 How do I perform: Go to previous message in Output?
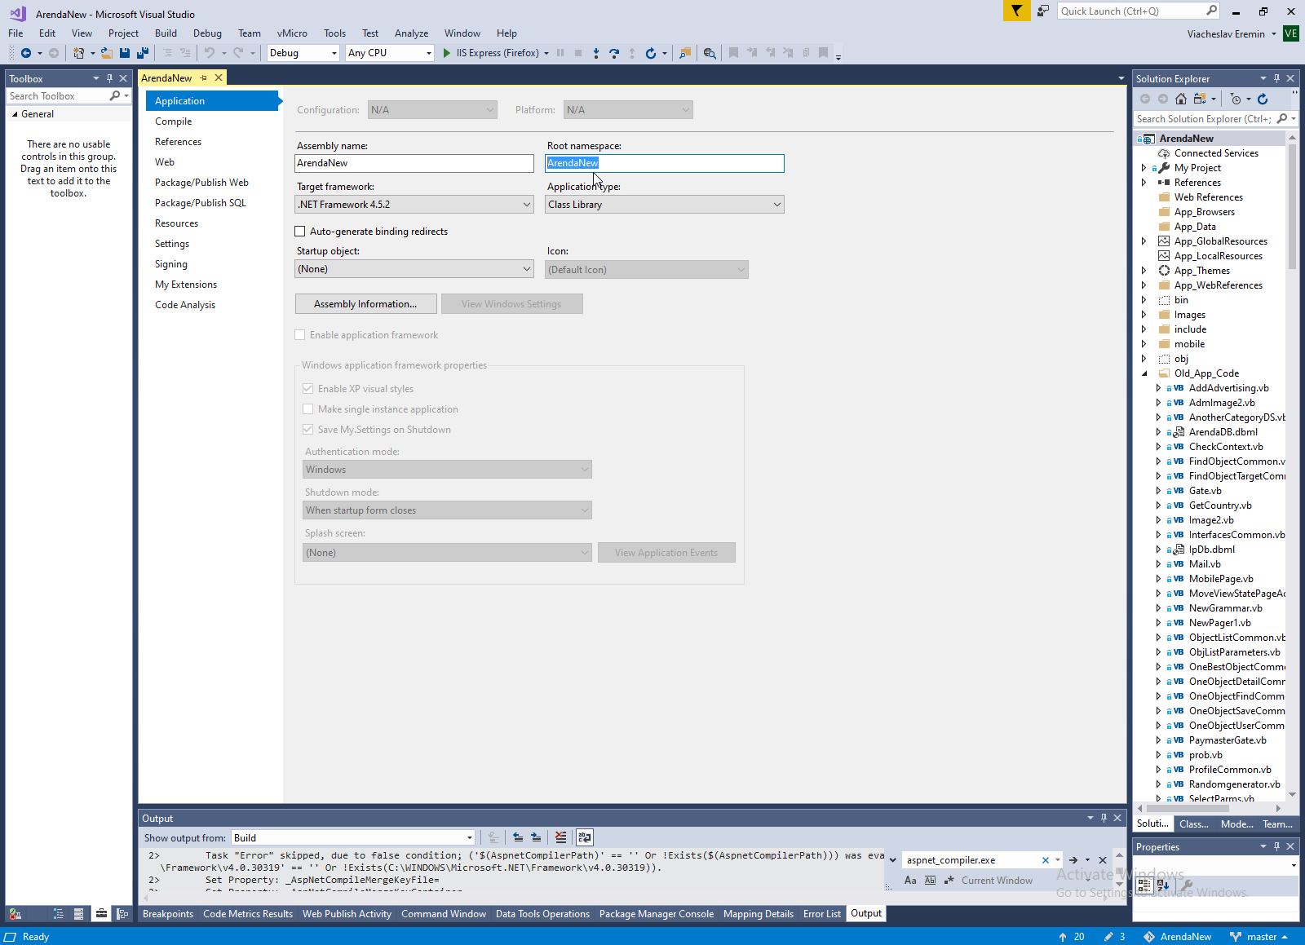[518, 837]
